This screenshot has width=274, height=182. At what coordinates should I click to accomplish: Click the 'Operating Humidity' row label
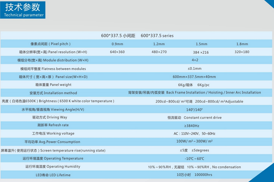(x=63, y=166)
